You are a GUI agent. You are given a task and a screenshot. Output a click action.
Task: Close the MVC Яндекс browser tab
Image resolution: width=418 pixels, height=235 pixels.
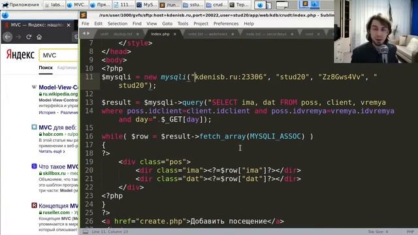point(69,25)
